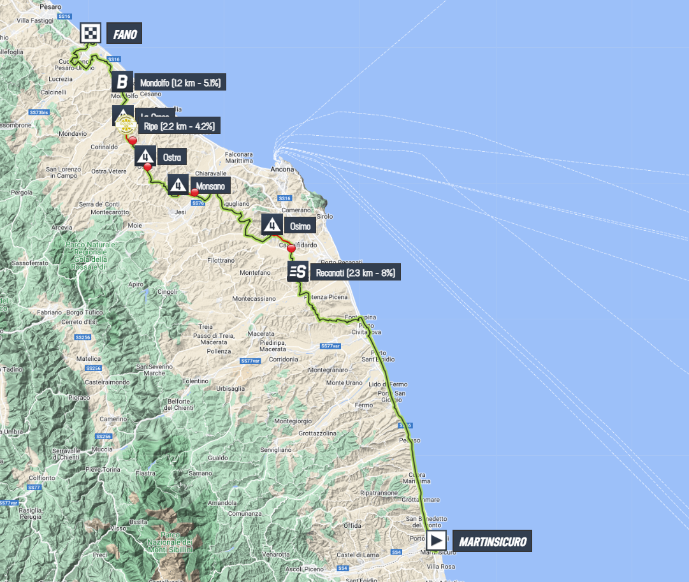Click the Ostra climb name label
Image resolution: width=689 pixels, height=582 pixels.
(x=172, y=156)
